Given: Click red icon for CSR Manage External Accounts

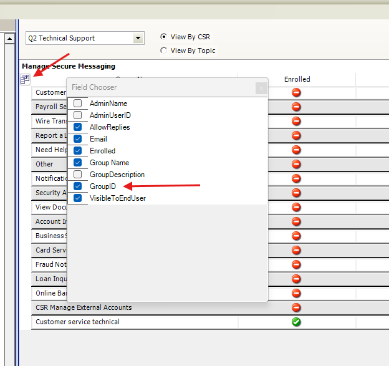Looking at the screenshot, I should click(296, 307).
